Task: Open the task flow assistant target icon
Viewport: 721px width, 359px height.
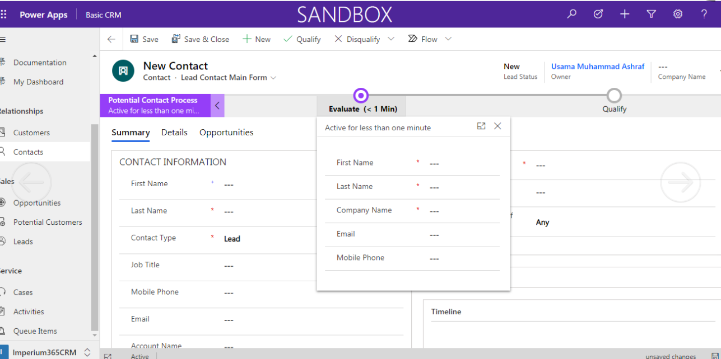Action: click(598, 15)
